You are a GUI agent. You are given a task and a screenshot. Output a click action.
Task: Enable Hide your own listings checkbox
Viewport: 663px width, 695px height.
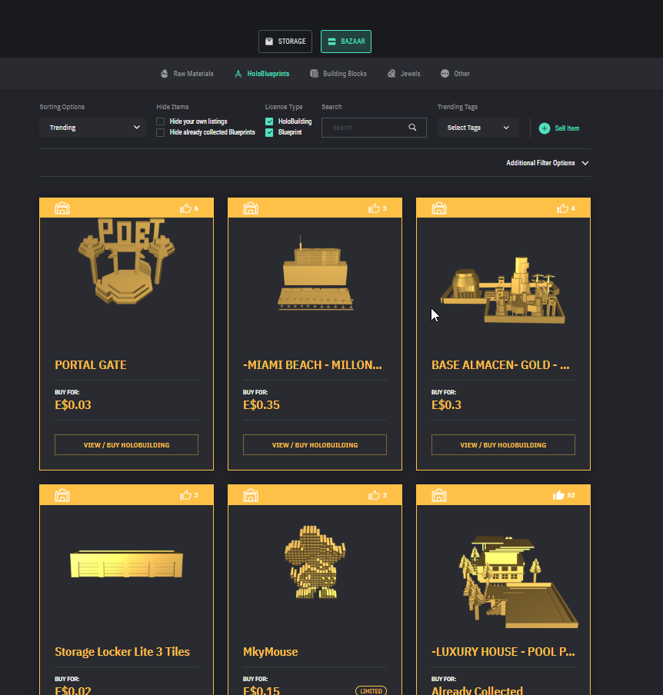[x=160, y=121]
